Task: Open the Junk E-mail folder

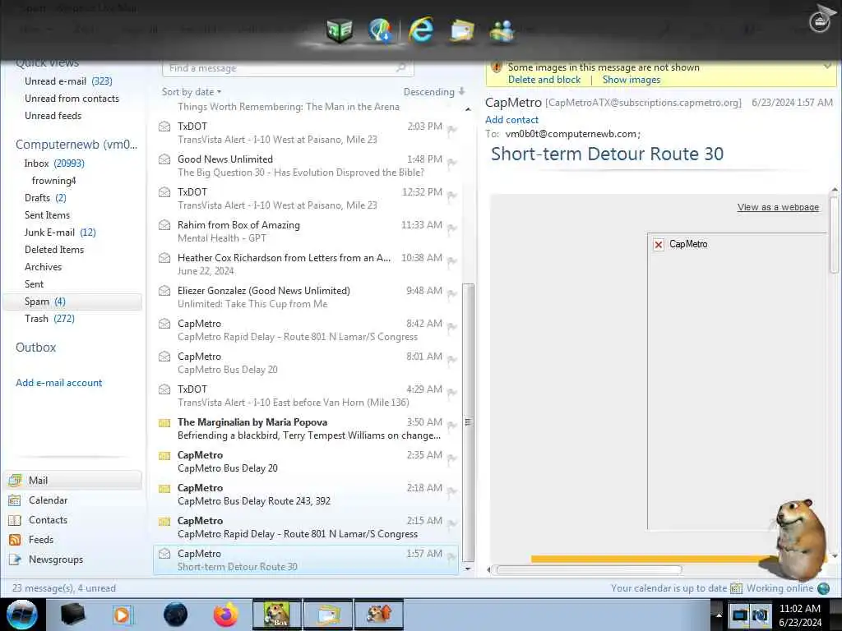Action: coord(60,233)
